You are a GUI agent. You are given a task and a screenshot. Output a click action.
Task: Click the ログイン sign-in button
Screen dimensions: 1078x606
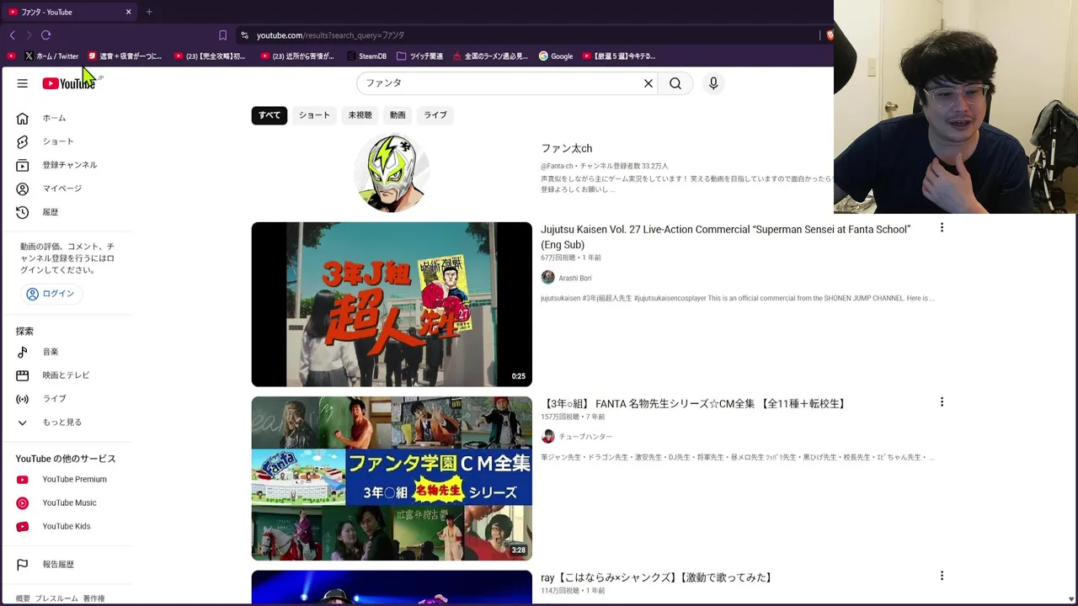51,294
